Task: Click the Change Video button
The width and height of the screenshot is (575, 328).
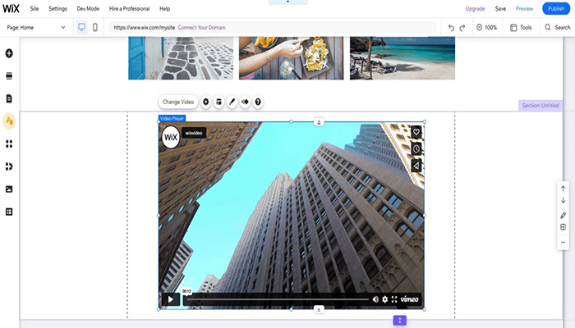Action: coord(178,102)
